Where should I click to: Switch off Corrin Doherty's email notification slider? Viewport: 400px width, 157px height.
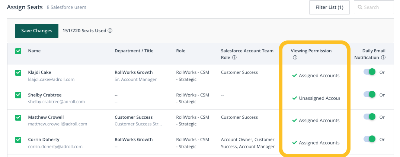click(x=369, y=139)
